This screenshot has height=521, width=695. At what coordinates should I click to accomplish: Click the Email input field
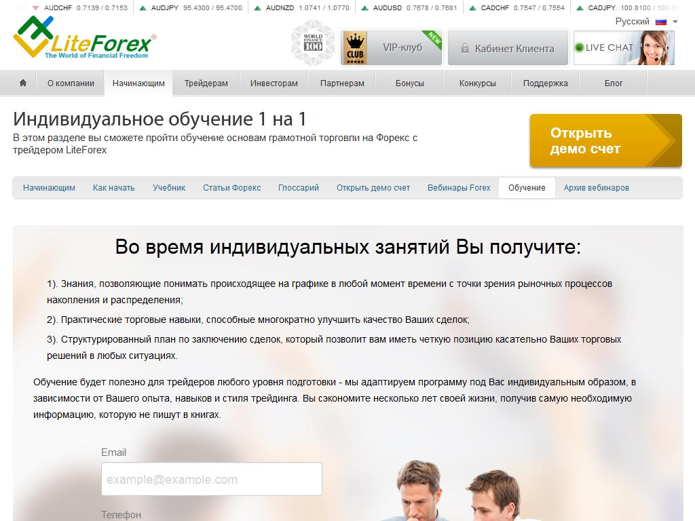[211, 480]
